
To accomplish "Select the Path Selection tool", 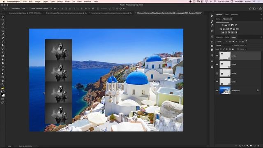I will (x=3, y=74).
